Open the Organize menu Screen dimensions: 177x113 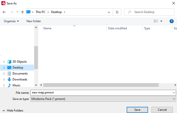pyautogui.click(x=11, y=21)
